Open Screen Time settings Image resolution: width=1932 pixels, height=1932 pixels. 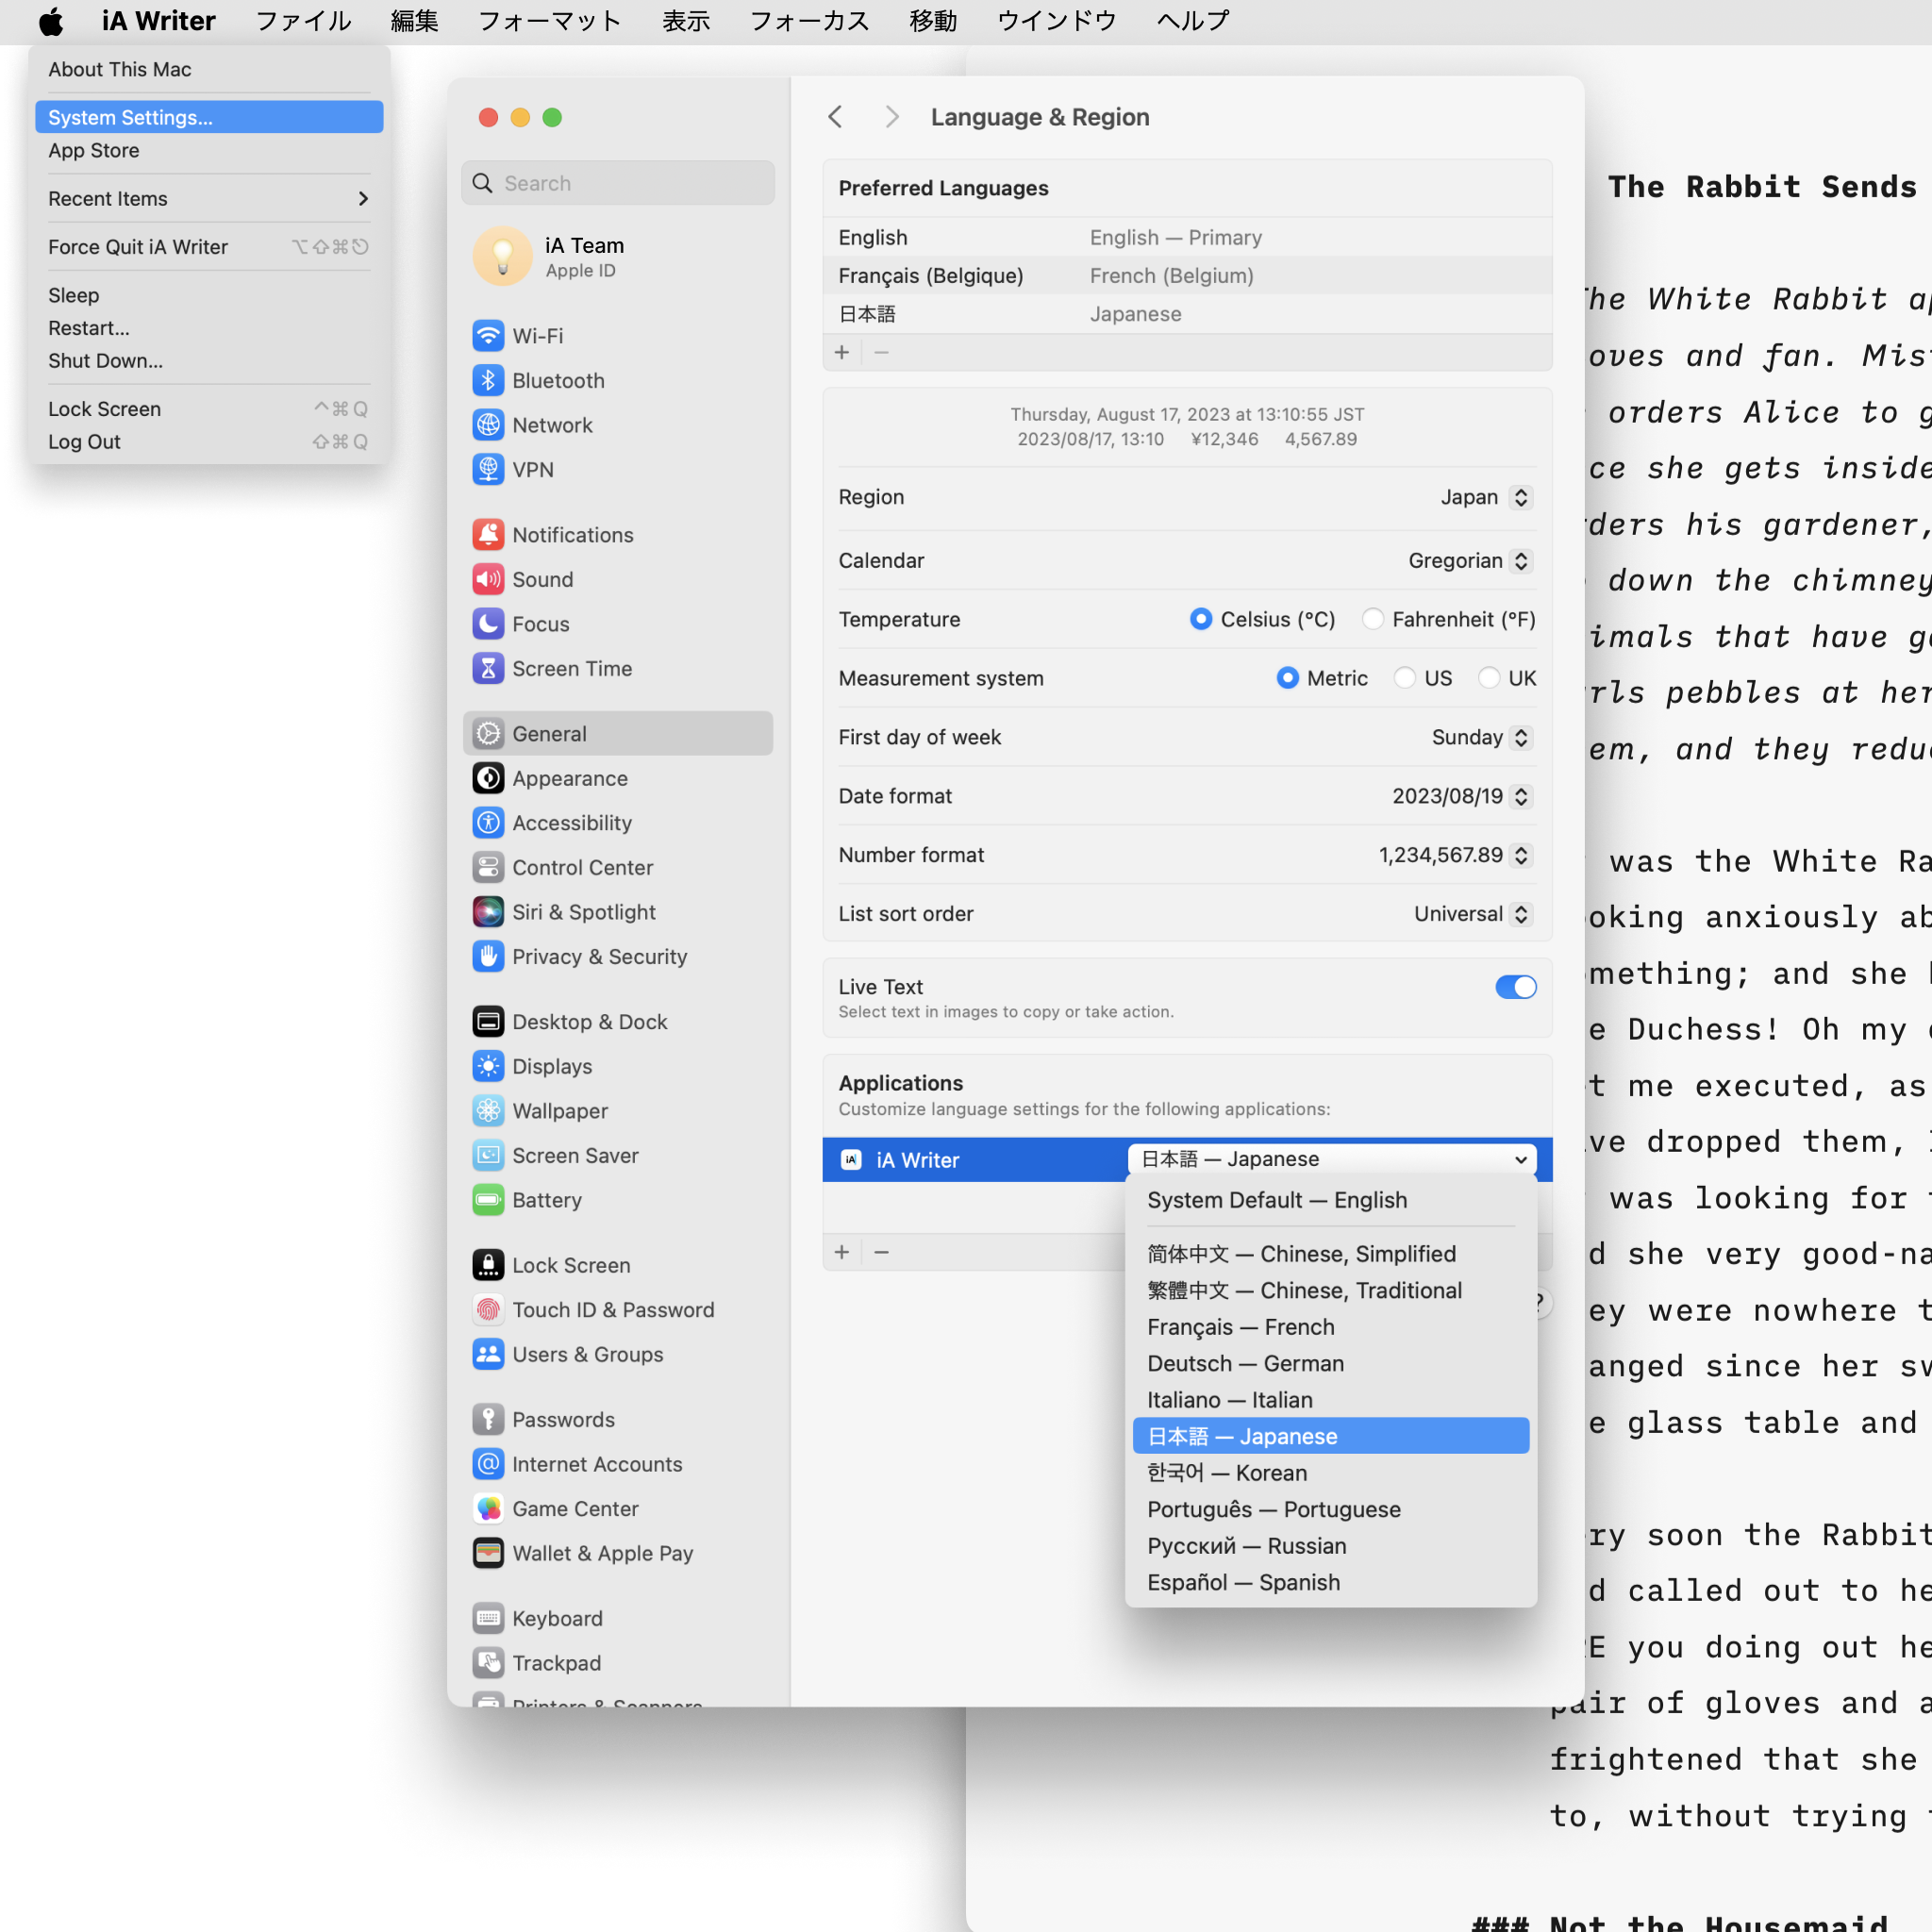click(x=488, y=668)
